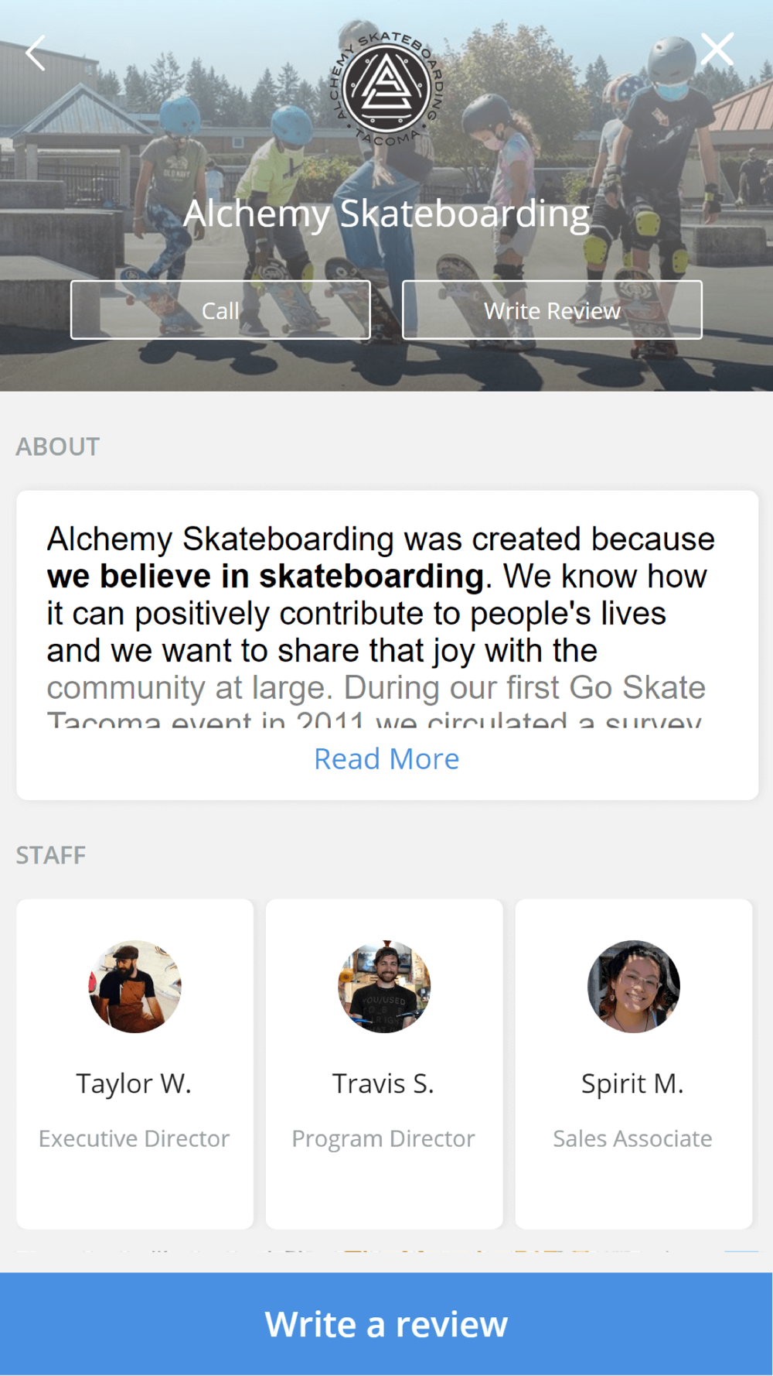Expand the about text with Read More

pos(386,758)
